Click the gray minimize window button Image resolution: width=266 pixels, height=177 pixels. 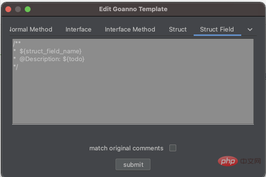tap(18, 9)
